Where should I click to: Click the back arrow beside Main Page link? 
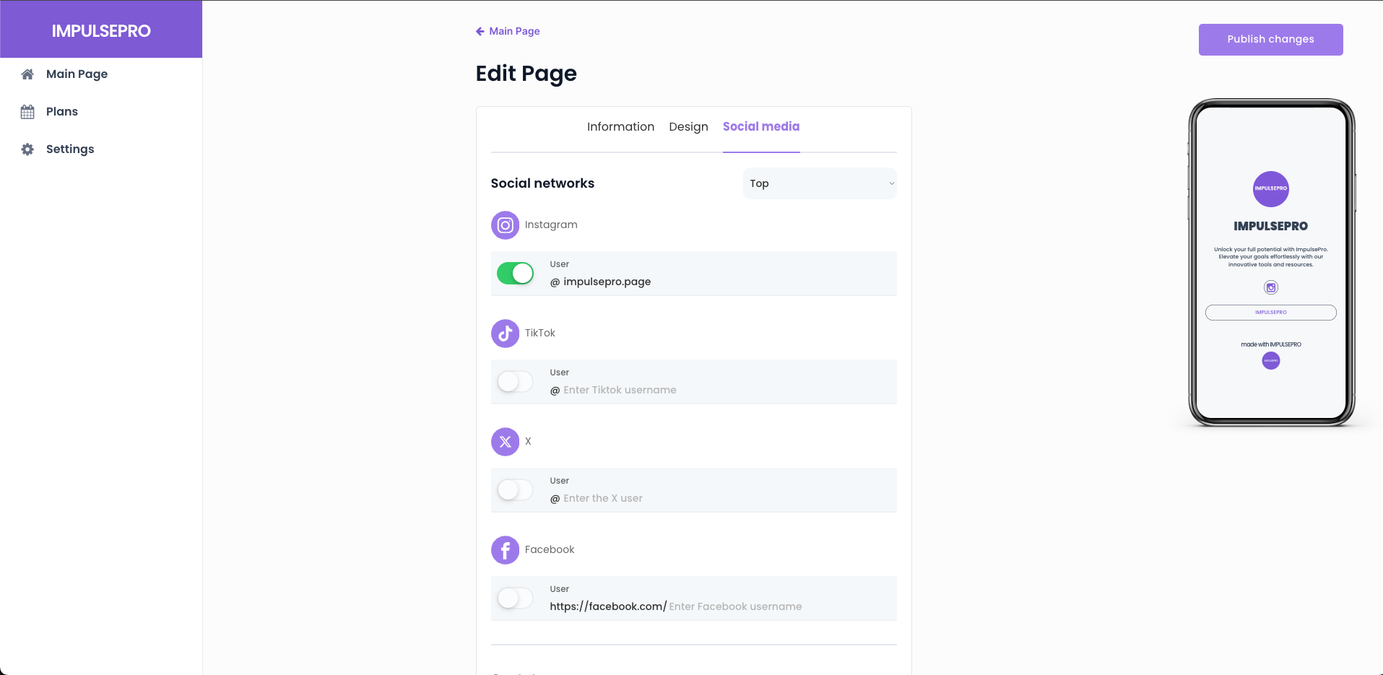point(480,31)
